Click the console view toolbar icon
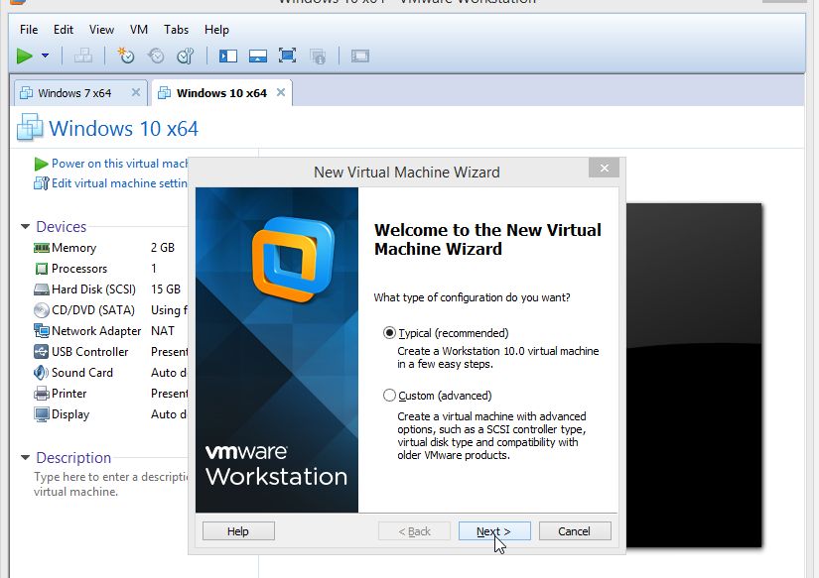 [x=360, y=56]
